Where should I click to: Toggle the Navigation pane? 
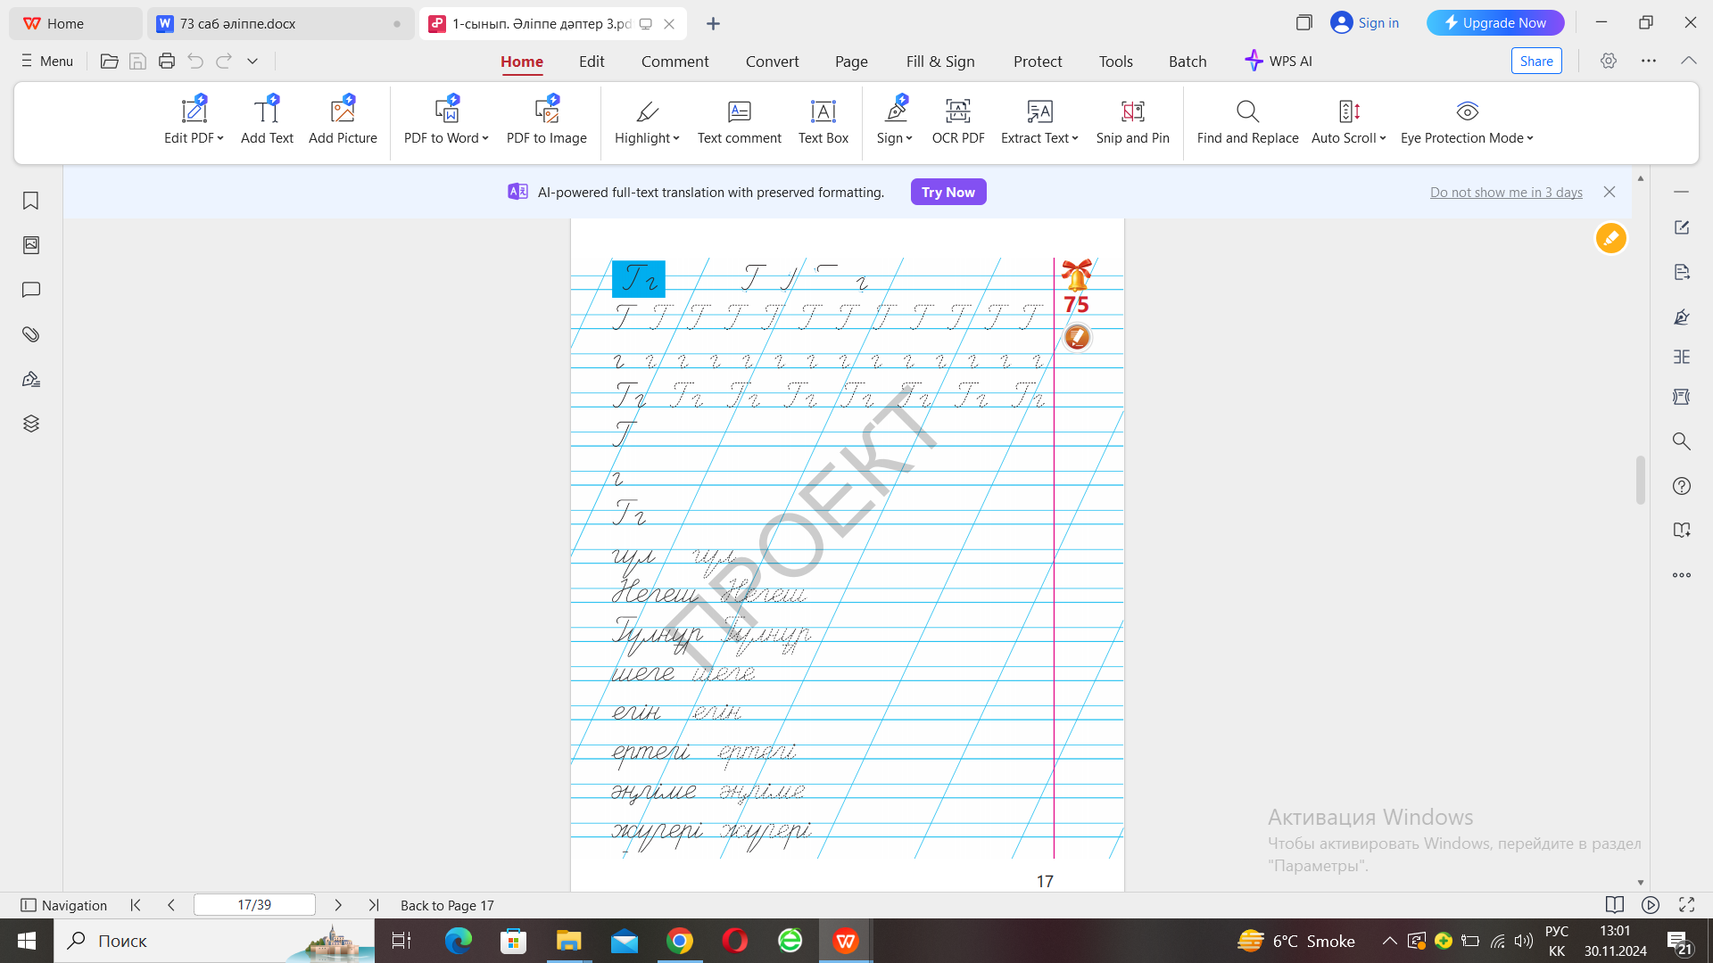63,905
